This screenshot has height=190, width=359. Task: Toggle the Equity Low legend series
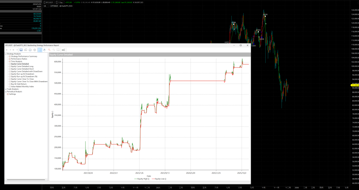(159, 179)
